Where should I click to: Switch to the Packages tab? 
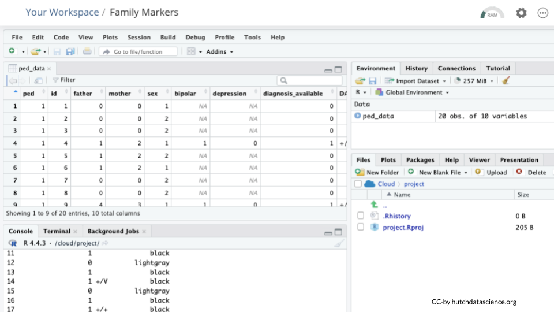[420, 160]
